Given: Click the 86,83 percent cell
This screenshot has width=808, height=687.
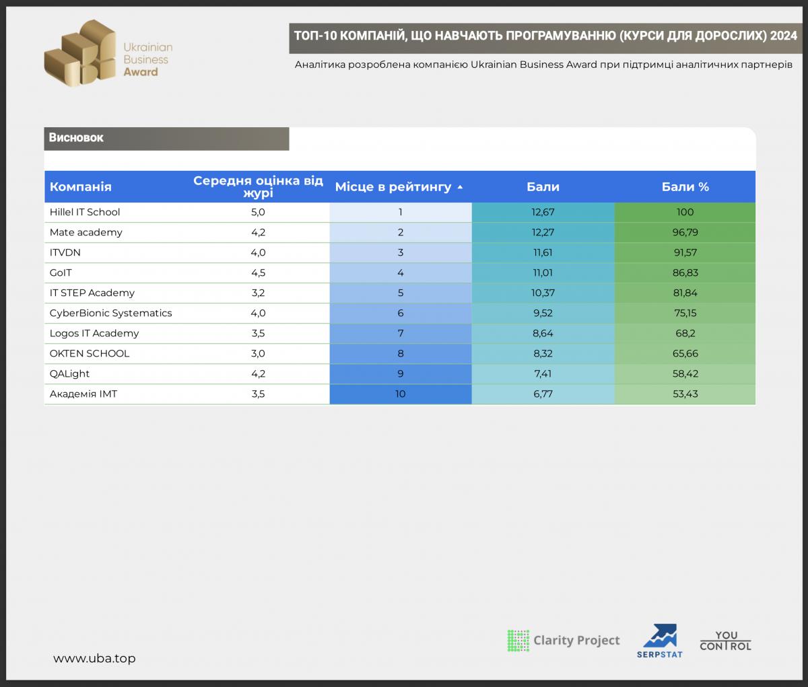Looking at the screenshot, I should 685,273.
